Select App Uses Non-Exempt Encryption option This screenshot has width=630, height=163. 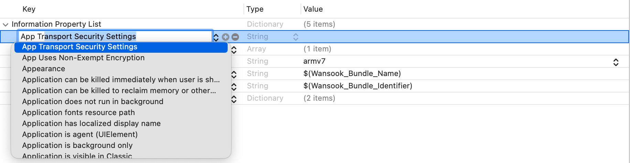pyautogui.click(x=83, y=58)
